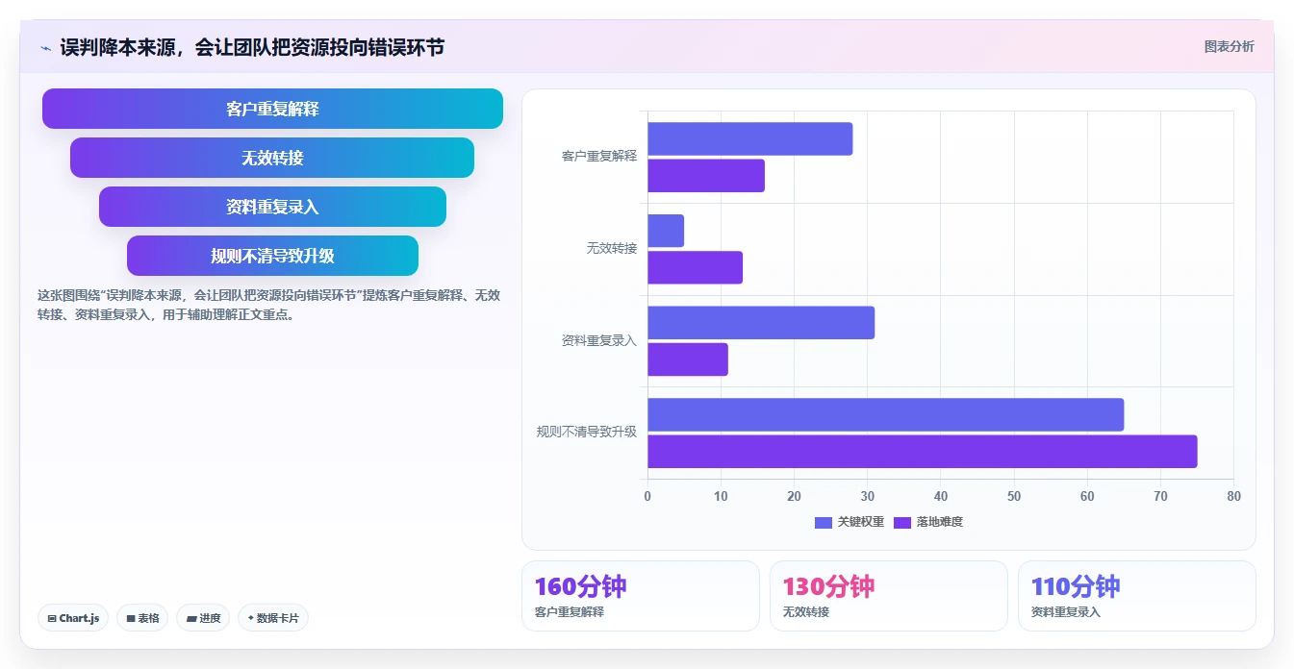Click the Chart.js chip icon
Viewport: 1294px width, 669px height.
click(x=52, y=619)
